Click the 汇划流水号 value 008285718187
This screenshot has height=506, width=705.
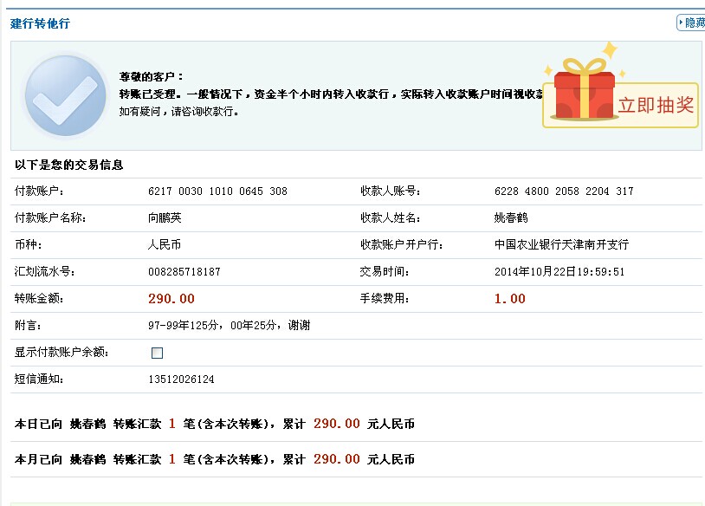click(184, 272)
